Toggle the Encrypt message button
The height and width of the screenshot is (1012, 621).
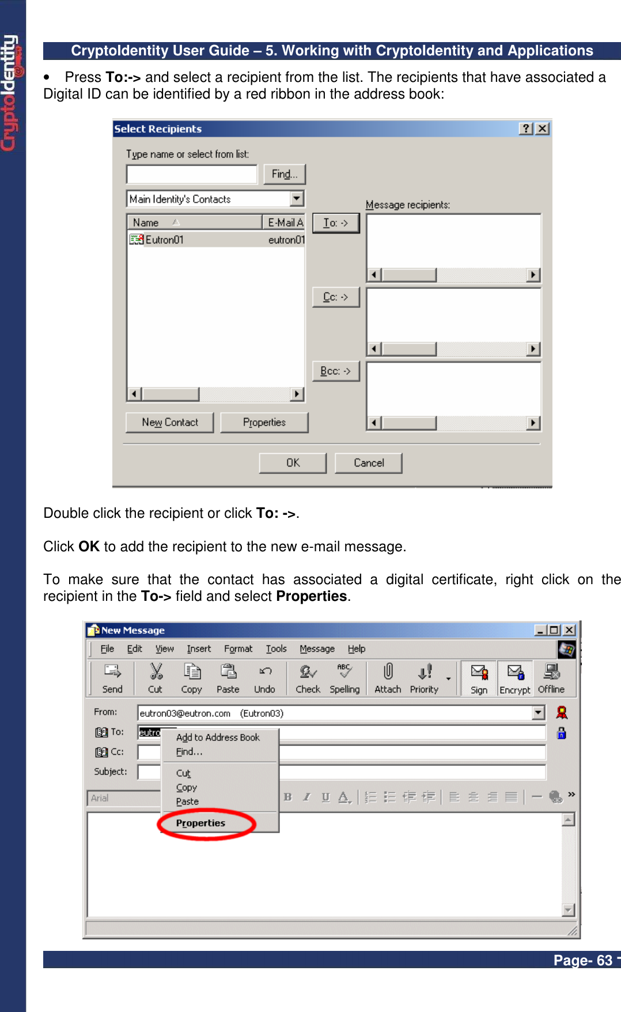[515, 678]
